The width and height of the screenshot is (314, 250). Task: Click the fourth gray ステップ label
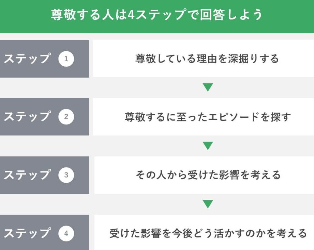[27, 233]
